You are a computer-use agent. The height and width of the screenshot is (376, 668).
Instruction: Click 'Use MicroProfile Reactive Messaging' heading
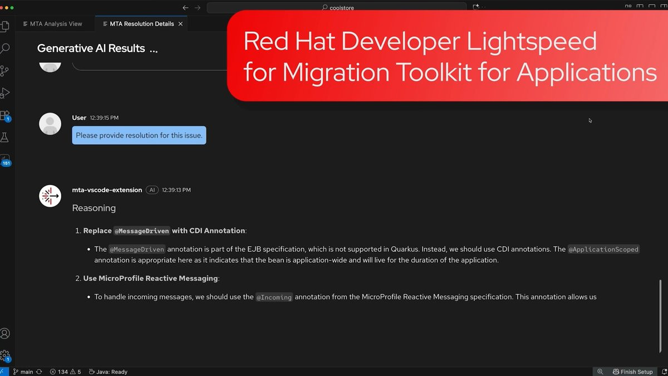(x=150, y=279)
